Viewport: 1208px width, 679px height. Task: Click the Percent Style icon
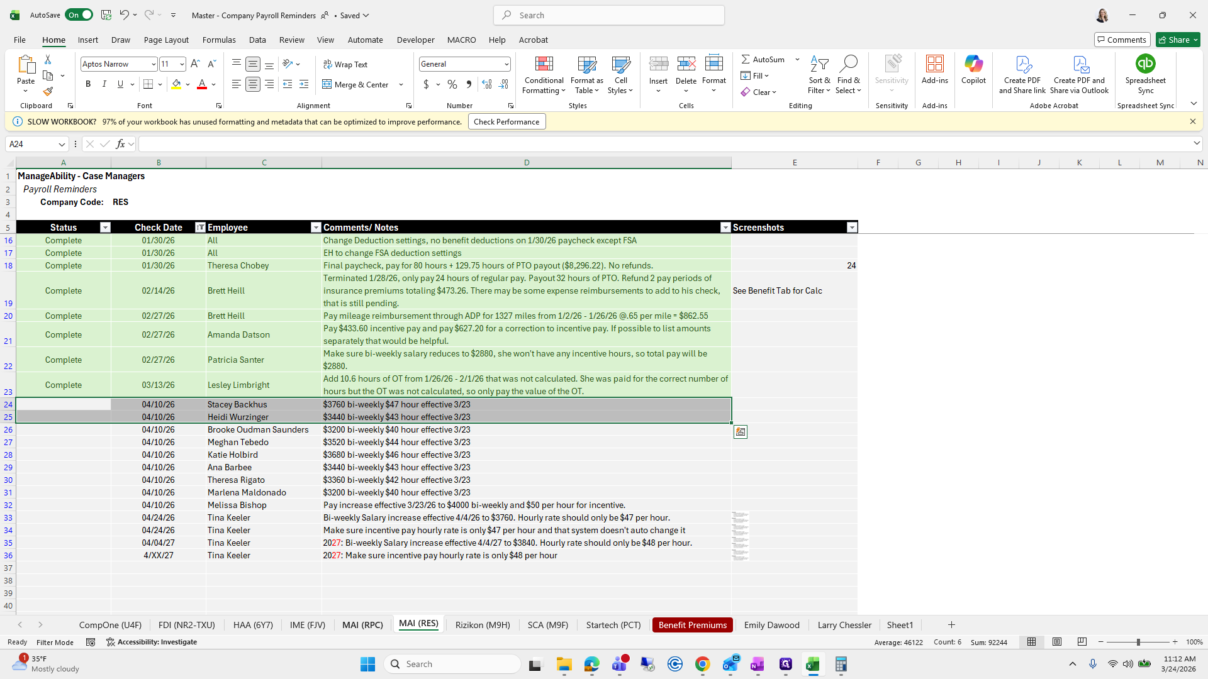[x=452, y=84]
